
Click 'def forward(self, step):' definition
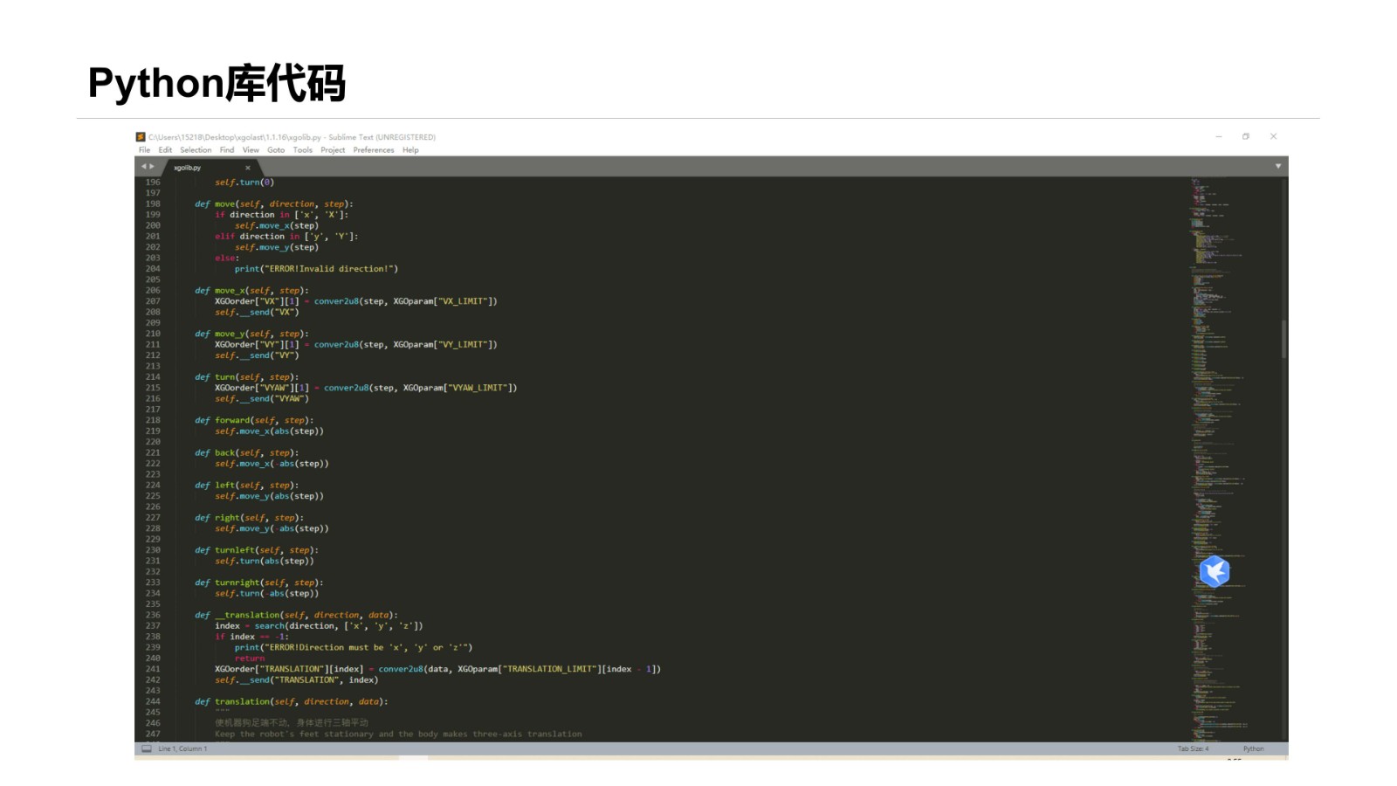[x=254, y=420]
